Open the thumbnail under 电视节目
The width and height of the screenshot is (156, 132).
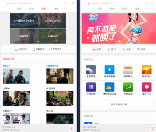[60, 99]
